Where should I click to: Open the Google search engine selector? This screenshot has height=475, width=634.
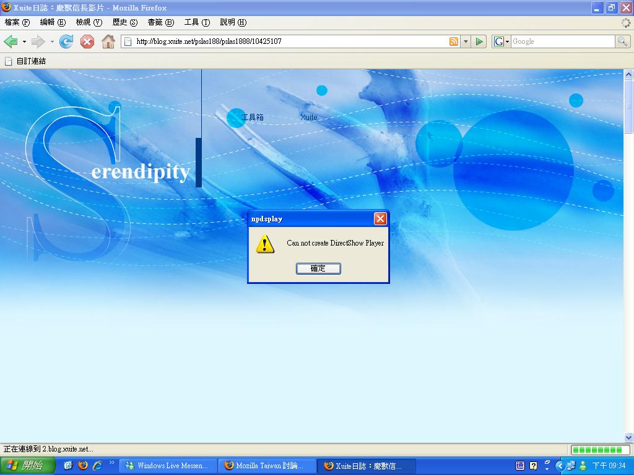point(502,41)
